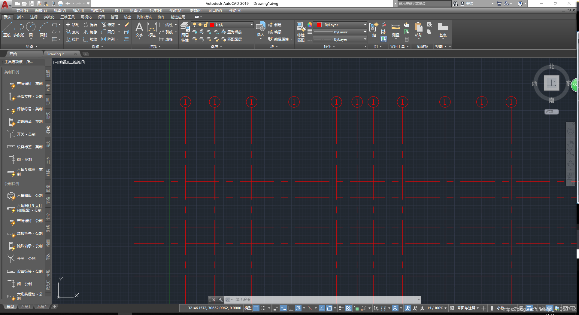
Task: Click the 表格 (Table) tool
Action: tap(166, 39)
